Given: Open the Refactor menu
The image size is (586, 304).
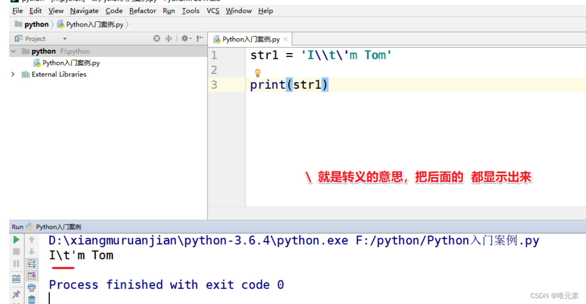Looking at the screenshot, I should (143, 11).
